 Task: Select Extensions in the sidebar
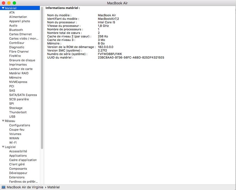click(17, 177)
